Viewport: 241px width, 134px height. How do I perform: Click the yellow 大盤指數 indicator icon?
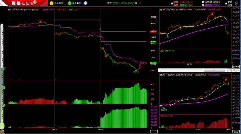[x=52, y=3]
